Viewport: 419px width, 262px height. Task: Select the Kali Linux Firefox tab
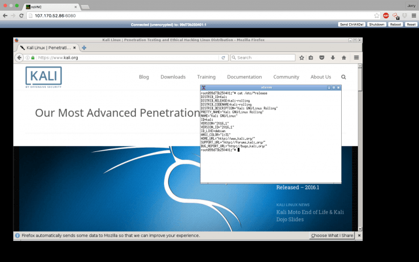pyautogui.click(x=48, y=47)
